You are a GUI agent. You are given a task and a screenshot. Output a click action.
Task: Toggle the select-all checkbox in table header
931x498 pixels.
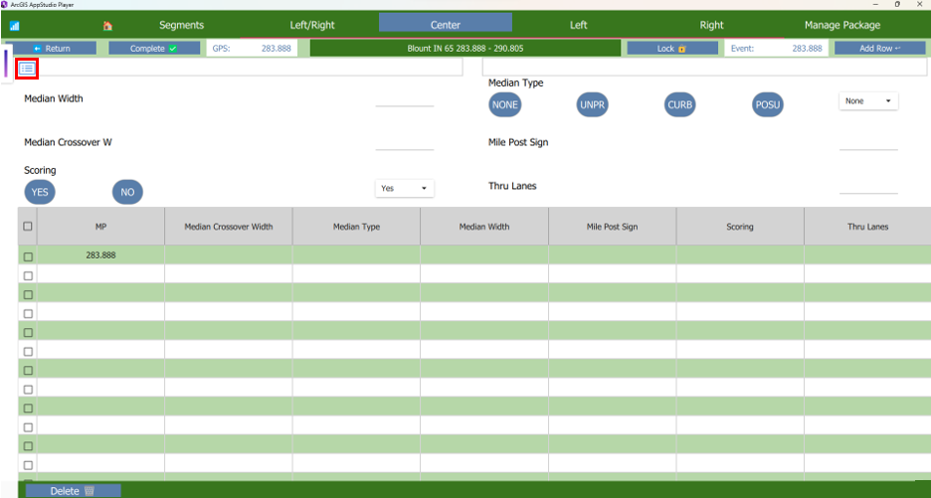(x=27, y=227)
